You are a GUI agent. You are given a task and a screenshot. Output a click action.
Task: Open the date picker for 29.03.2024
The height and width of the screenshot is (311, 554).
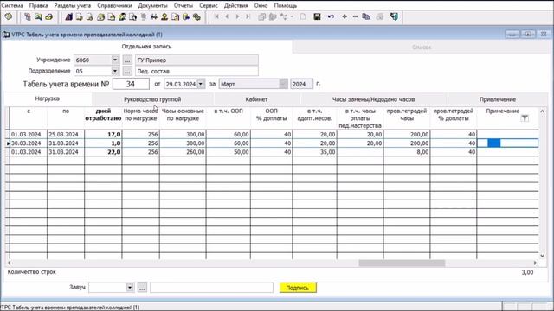point(201,84)
